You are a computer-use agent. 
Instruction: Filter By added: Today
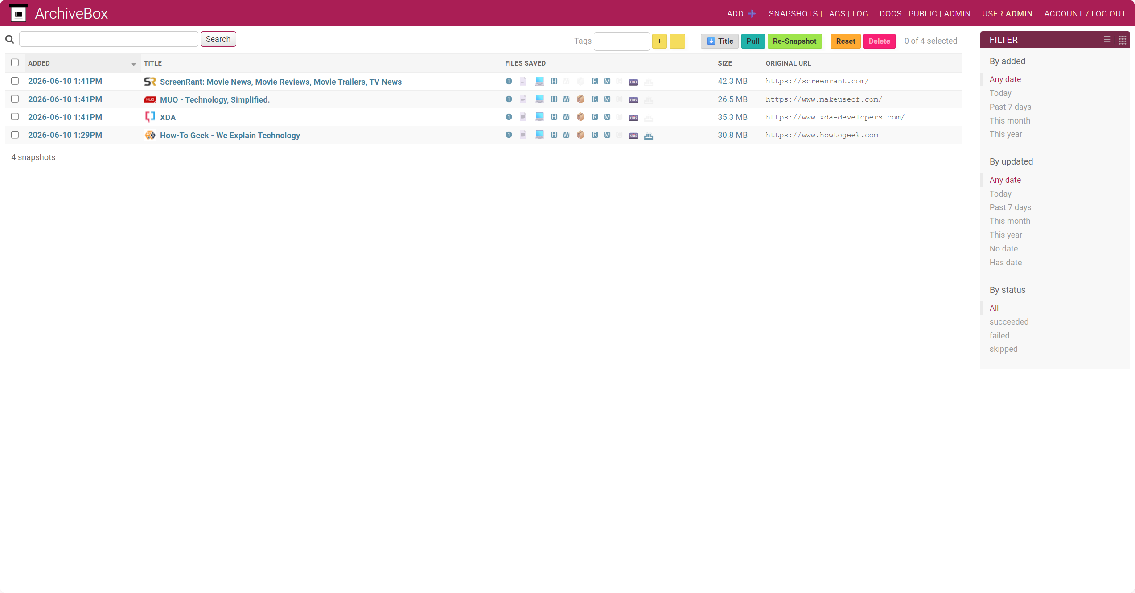(1000, 93)
